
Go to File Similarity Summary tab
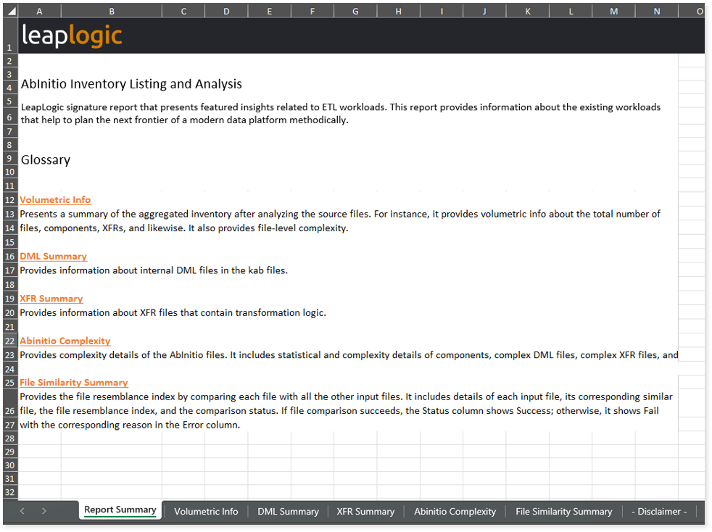563,511
